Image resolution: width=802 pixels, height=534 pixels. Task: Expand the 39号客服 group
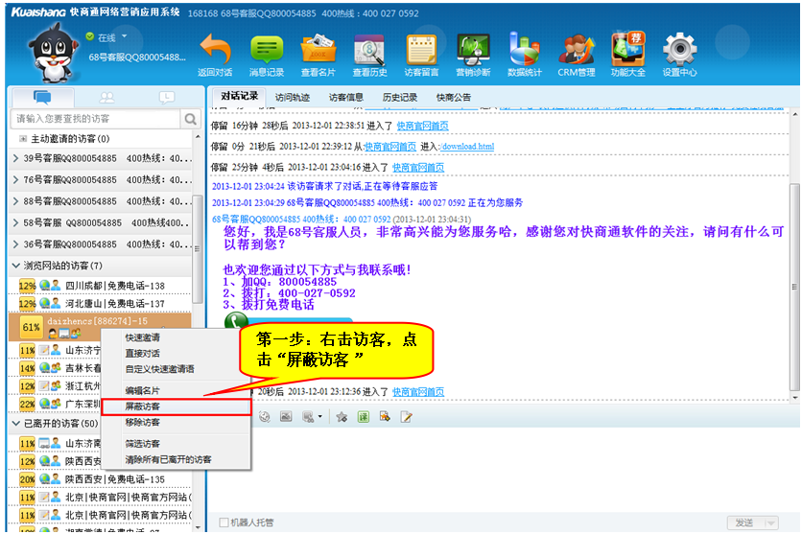15,157
